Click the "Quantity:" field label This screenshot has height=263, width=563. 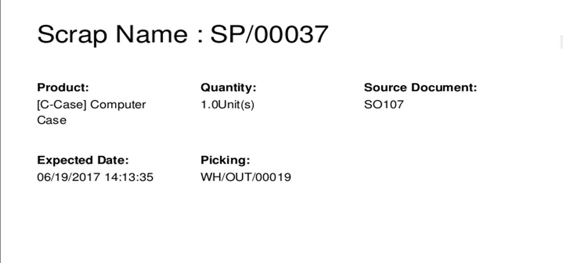tap(228, 88)
